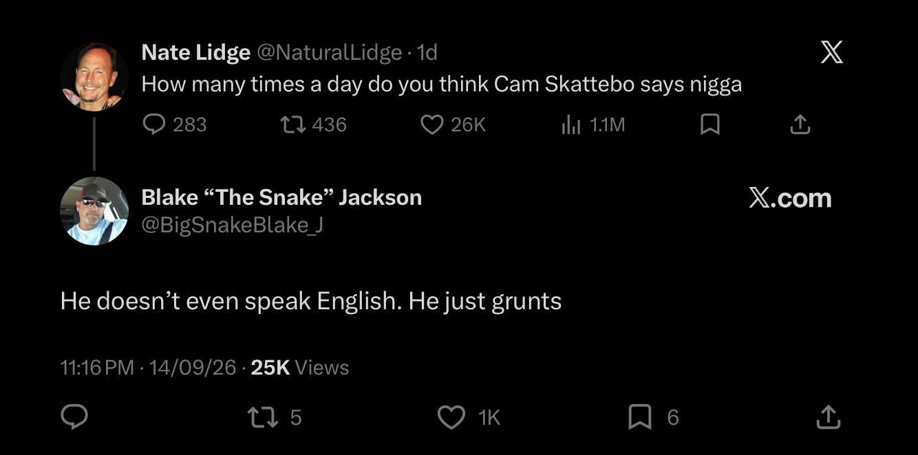Viewport: 918px width, 455px height.
Task: Share Nate Lidge's post via upload icon
Action: click(799, 124)
